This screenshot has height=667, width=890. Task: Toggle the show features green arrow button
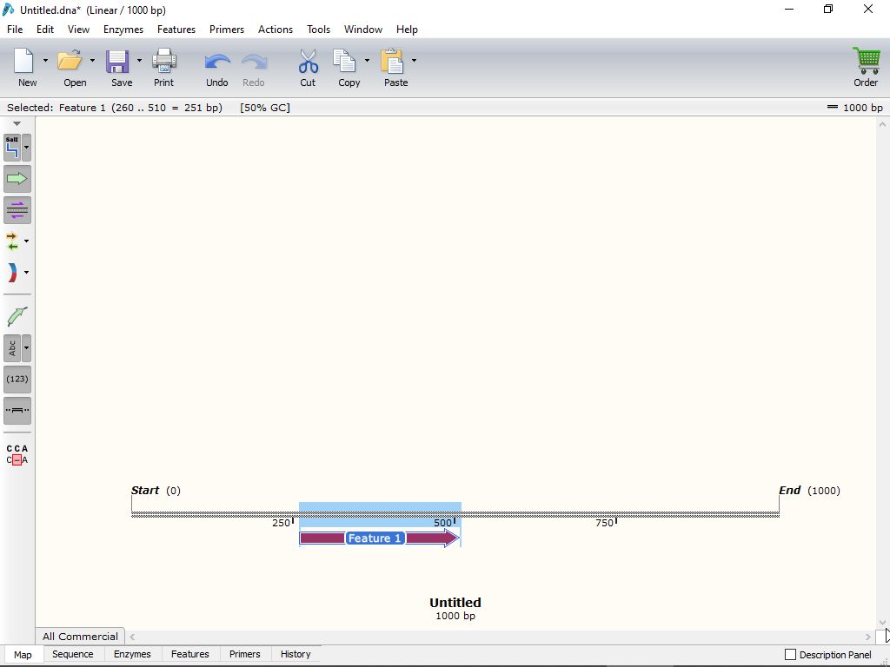coord(17,179)
